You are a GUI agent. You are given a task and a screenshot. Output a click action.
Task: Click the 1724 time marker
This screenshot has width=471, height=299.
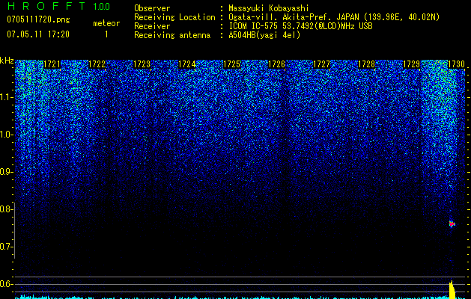pos(187,64)
